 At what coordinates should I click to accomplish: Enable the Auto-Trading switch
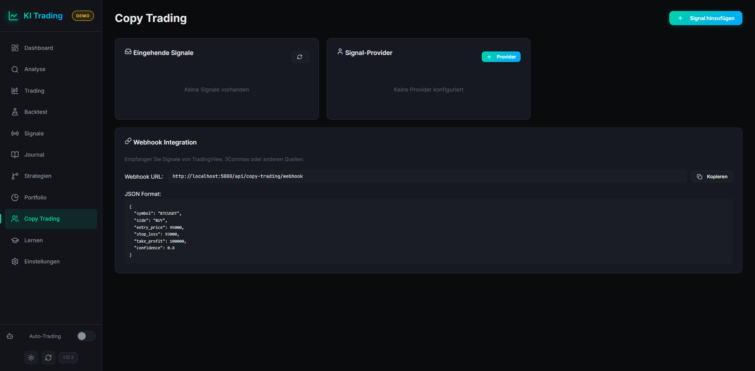pos(86,336)
